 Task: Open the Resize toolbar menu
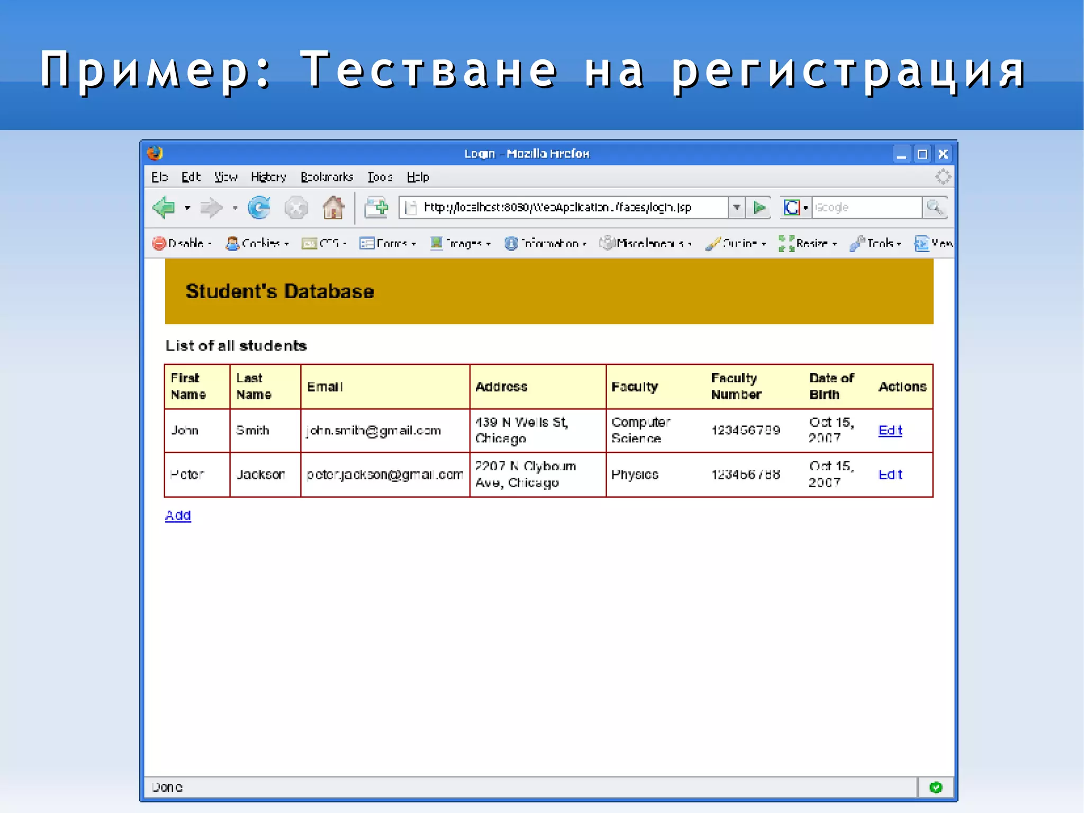(808, 243)
